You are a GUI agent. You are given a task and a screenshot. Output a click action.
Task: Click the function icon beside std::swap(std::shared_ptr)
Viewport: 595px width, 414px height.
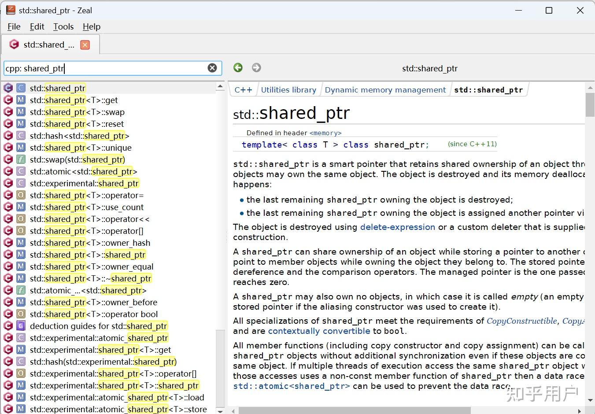point(21,159)
